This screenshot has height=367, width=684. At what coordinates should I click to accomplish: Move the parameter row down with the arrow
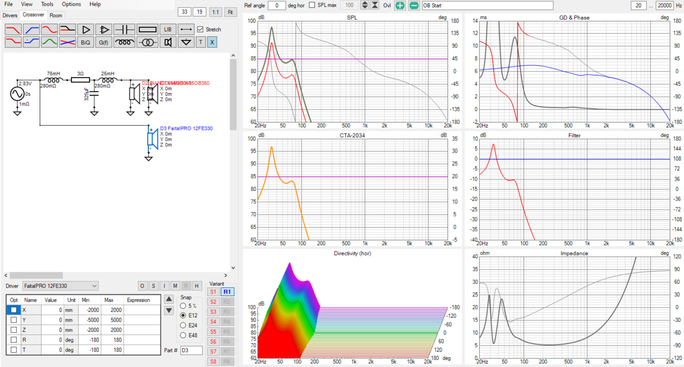coord(169,311)
